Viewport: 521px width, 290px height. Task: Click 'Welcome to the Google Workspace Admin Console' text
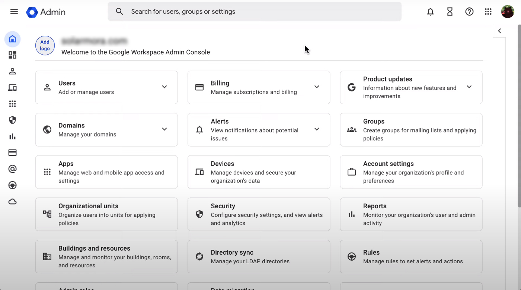[135, 52]
